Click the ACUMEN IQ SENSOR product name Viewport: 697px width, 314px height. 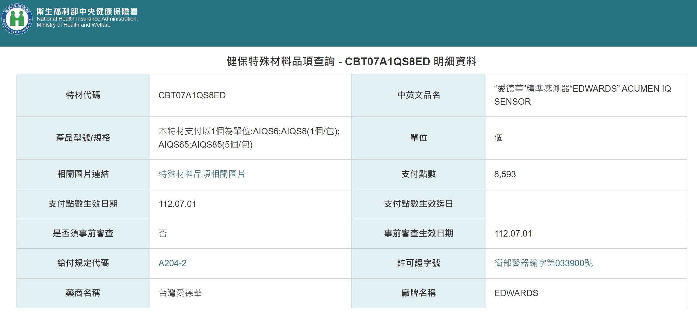583,95
